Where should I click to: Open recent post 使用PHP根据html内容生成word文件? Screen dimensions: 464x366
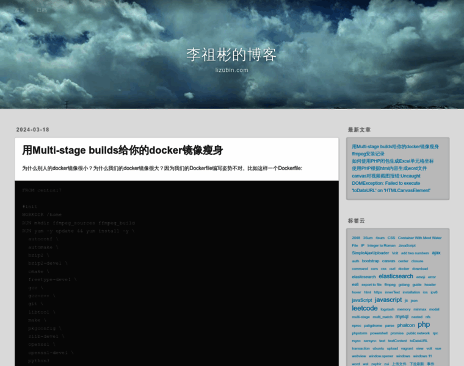[390, 168]
